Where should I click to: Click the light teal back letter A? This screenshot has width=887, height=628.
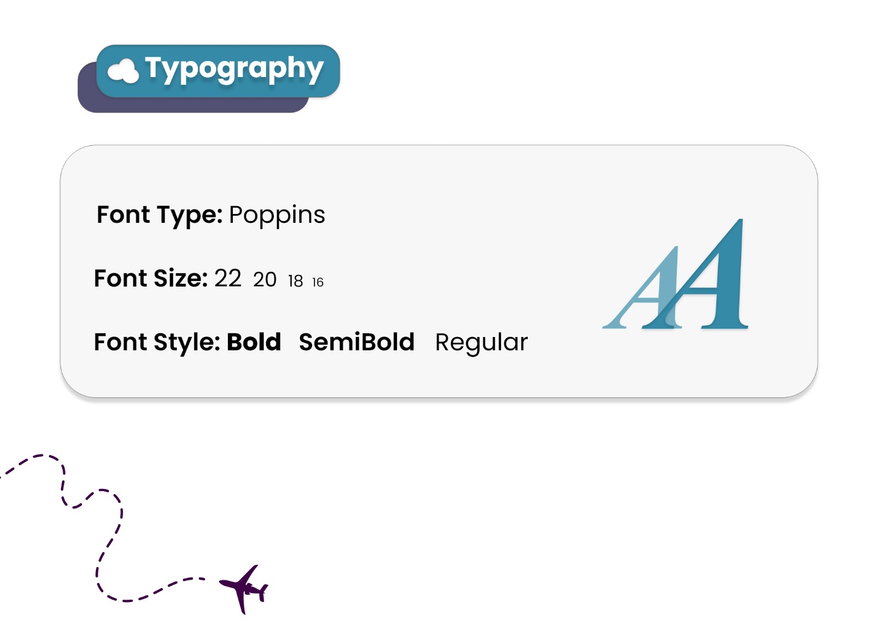(642, 288)
